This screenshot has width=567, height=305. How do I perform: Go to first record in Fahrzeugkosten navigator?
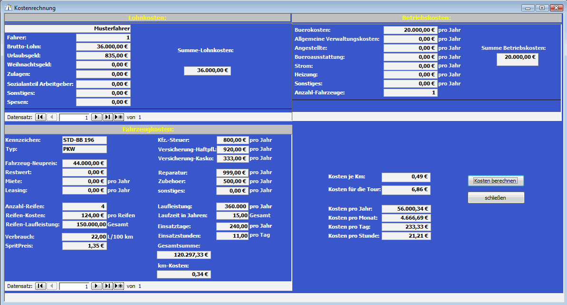(x=40, y=286)
